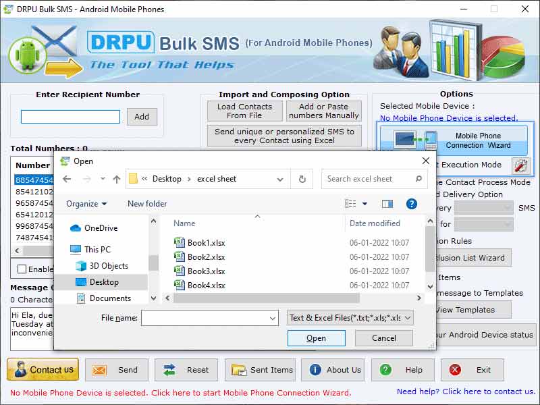Click the About Us info icon
This screenshot has height=405, width=540.
316,370
